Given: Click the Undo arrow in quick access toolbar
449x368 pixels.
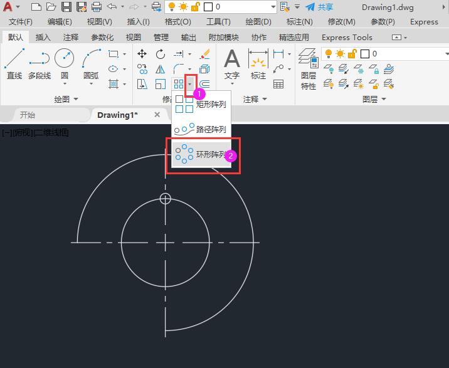Looking at the screenshot, I should 112,6.
